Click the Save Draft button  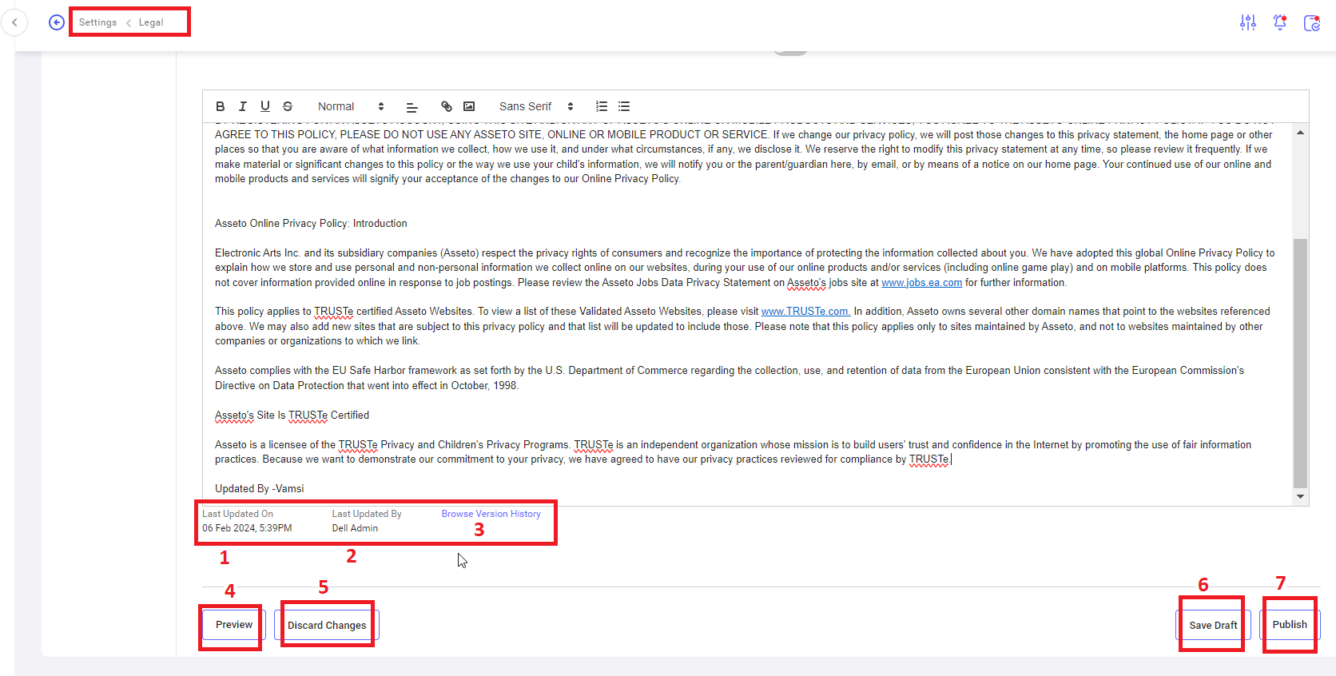click(1213, 625)
